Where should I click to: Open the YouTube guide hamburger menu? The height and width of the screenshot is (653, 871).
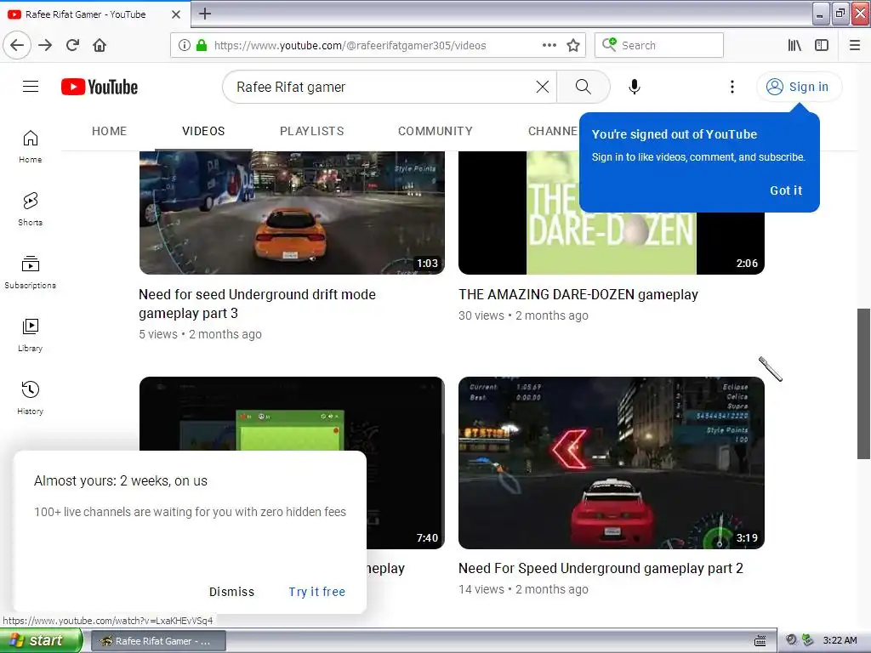point(31,87)
